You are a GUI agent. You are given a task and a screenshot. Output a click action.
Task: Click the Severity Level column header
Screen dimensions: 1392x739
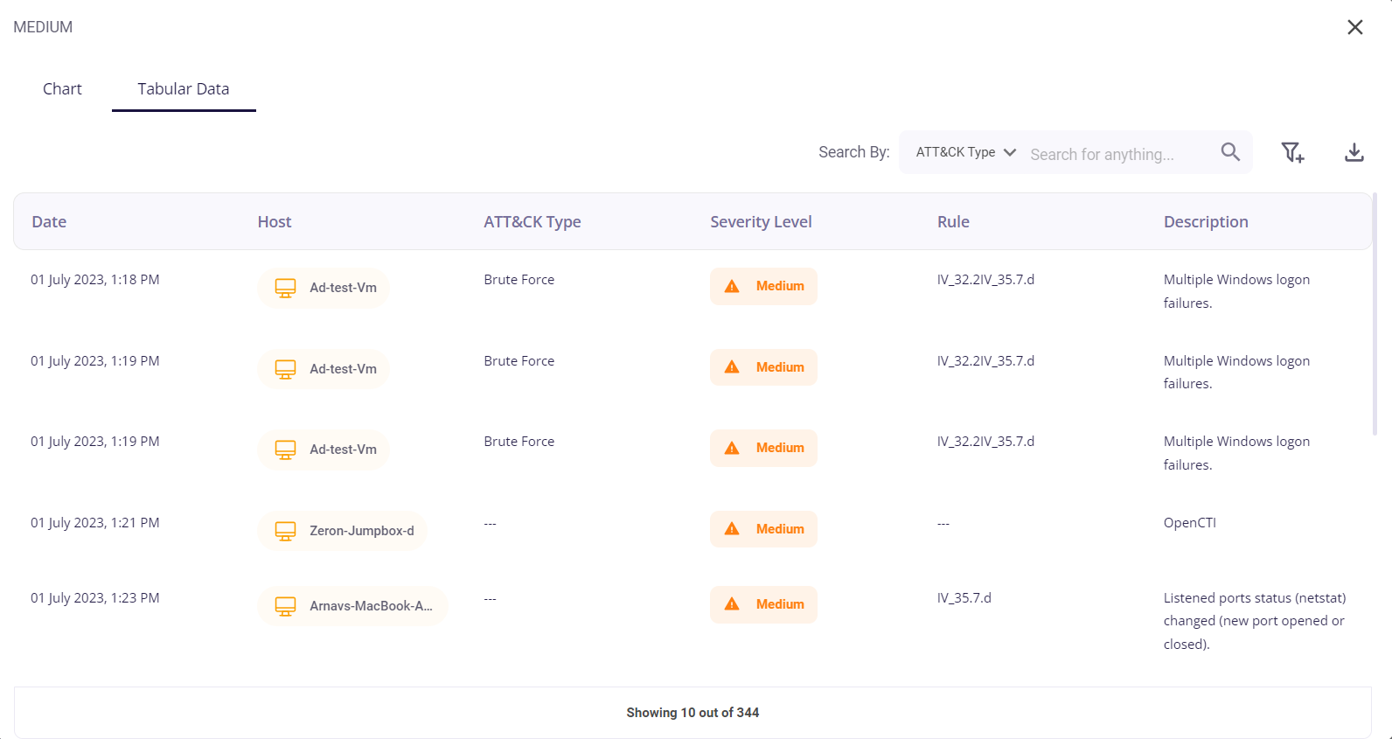[x=761, y=222]
